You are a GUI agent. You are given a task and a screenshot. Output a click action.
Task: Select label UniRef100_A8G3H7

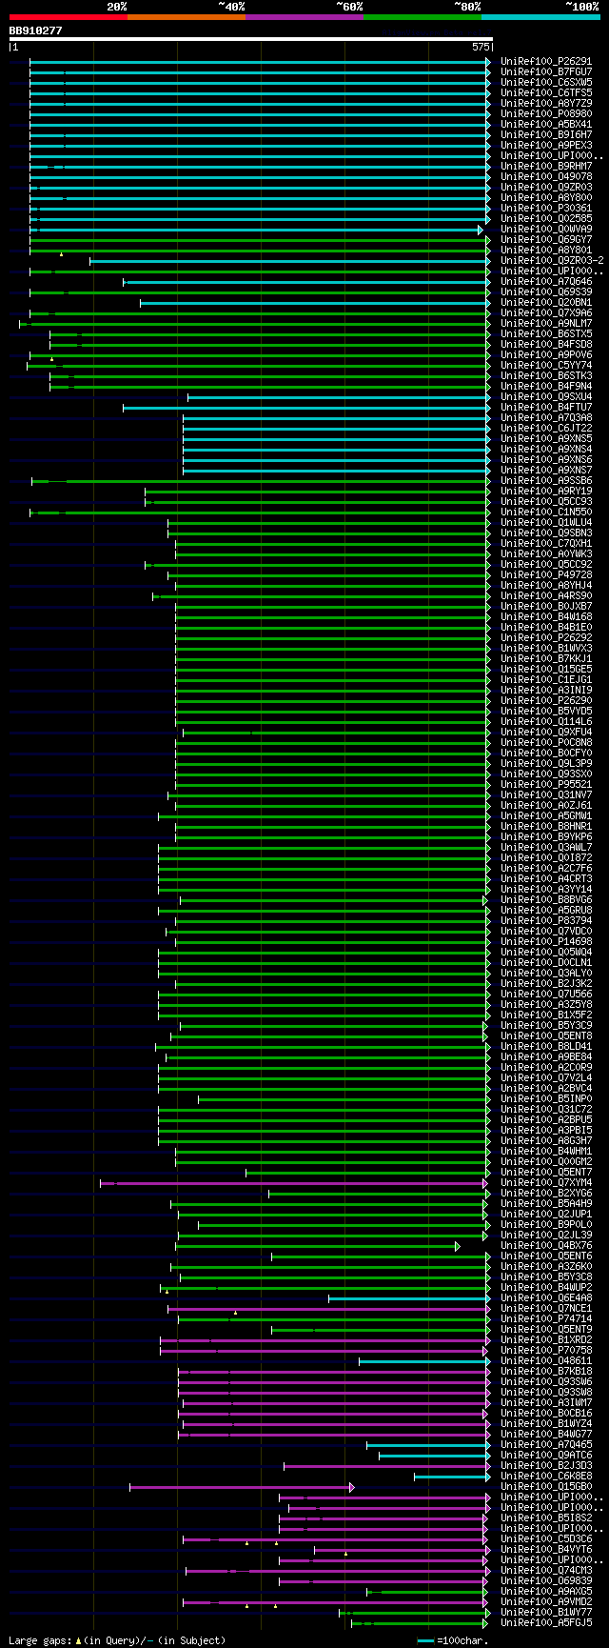(546, 1141)
